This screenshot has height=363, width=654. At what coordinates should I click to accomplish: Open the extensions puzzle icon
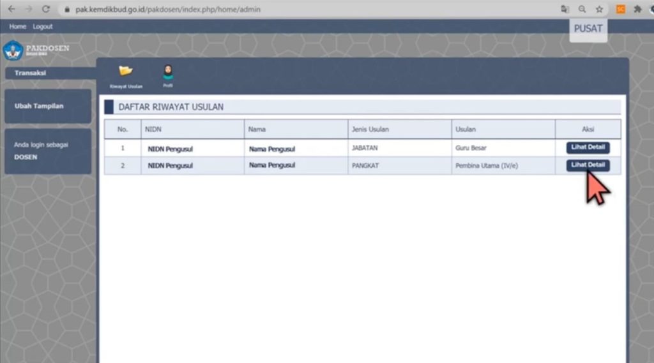tap(638, 9)
